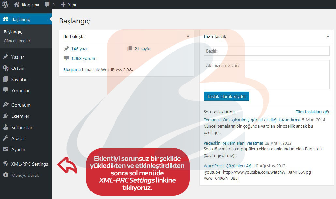Open the Blogizma theme link

[x=72, y=69]
